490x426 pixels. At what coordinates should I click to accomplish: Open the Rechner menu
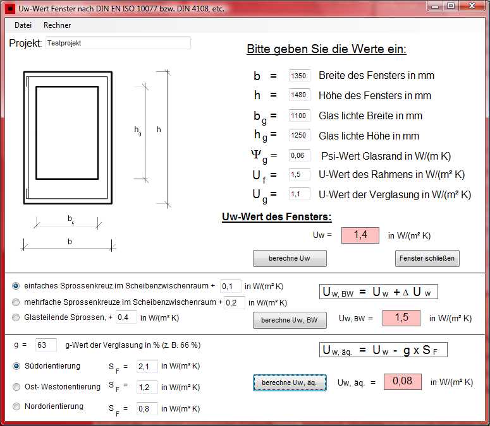coord(57,25)
